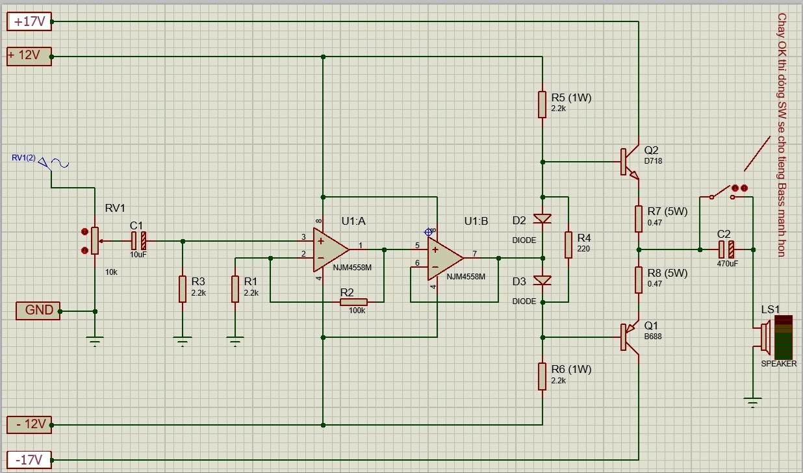Toggle the switch above capacitor C2
The width and height of the screenshot is (803, 473).
coord(722,191)
